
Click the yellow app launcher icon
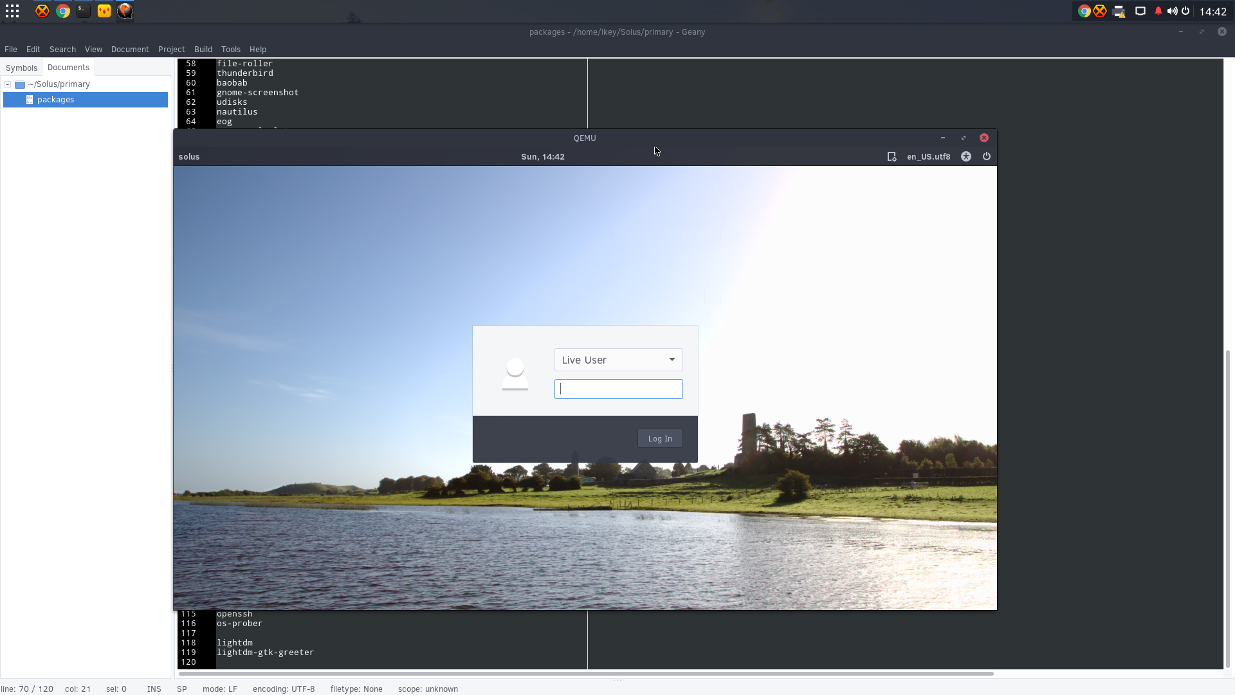click(x=104, y=11)
